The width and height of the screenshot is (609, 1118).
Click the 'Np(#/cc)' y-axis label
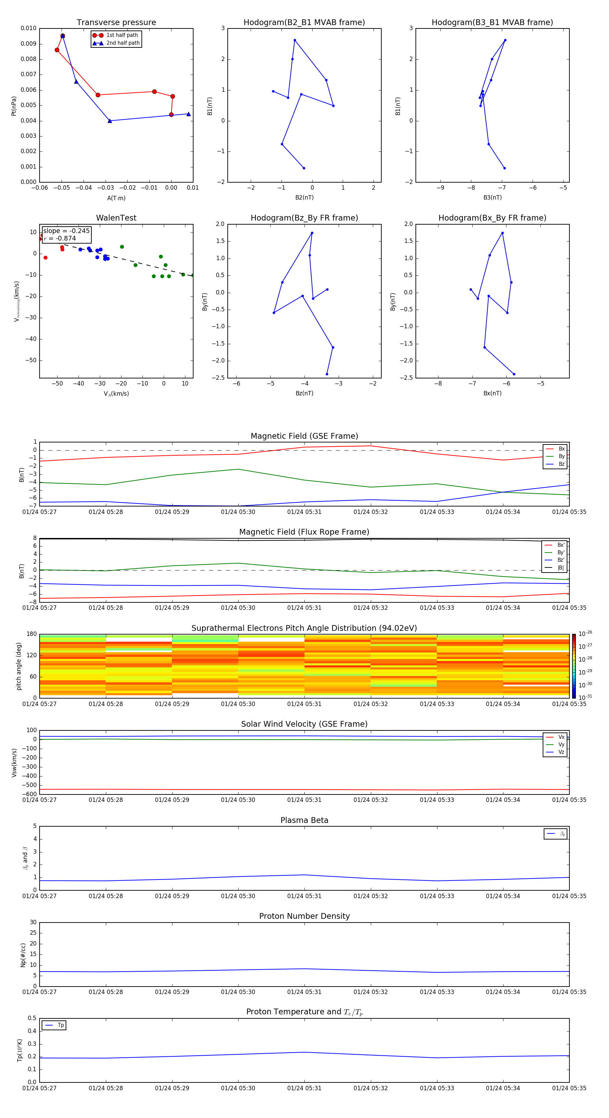(23, 955)
